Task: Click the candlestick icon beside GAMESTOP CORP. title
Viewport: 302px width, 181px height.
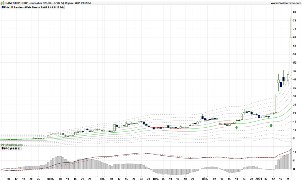Action: pos(2,3)
